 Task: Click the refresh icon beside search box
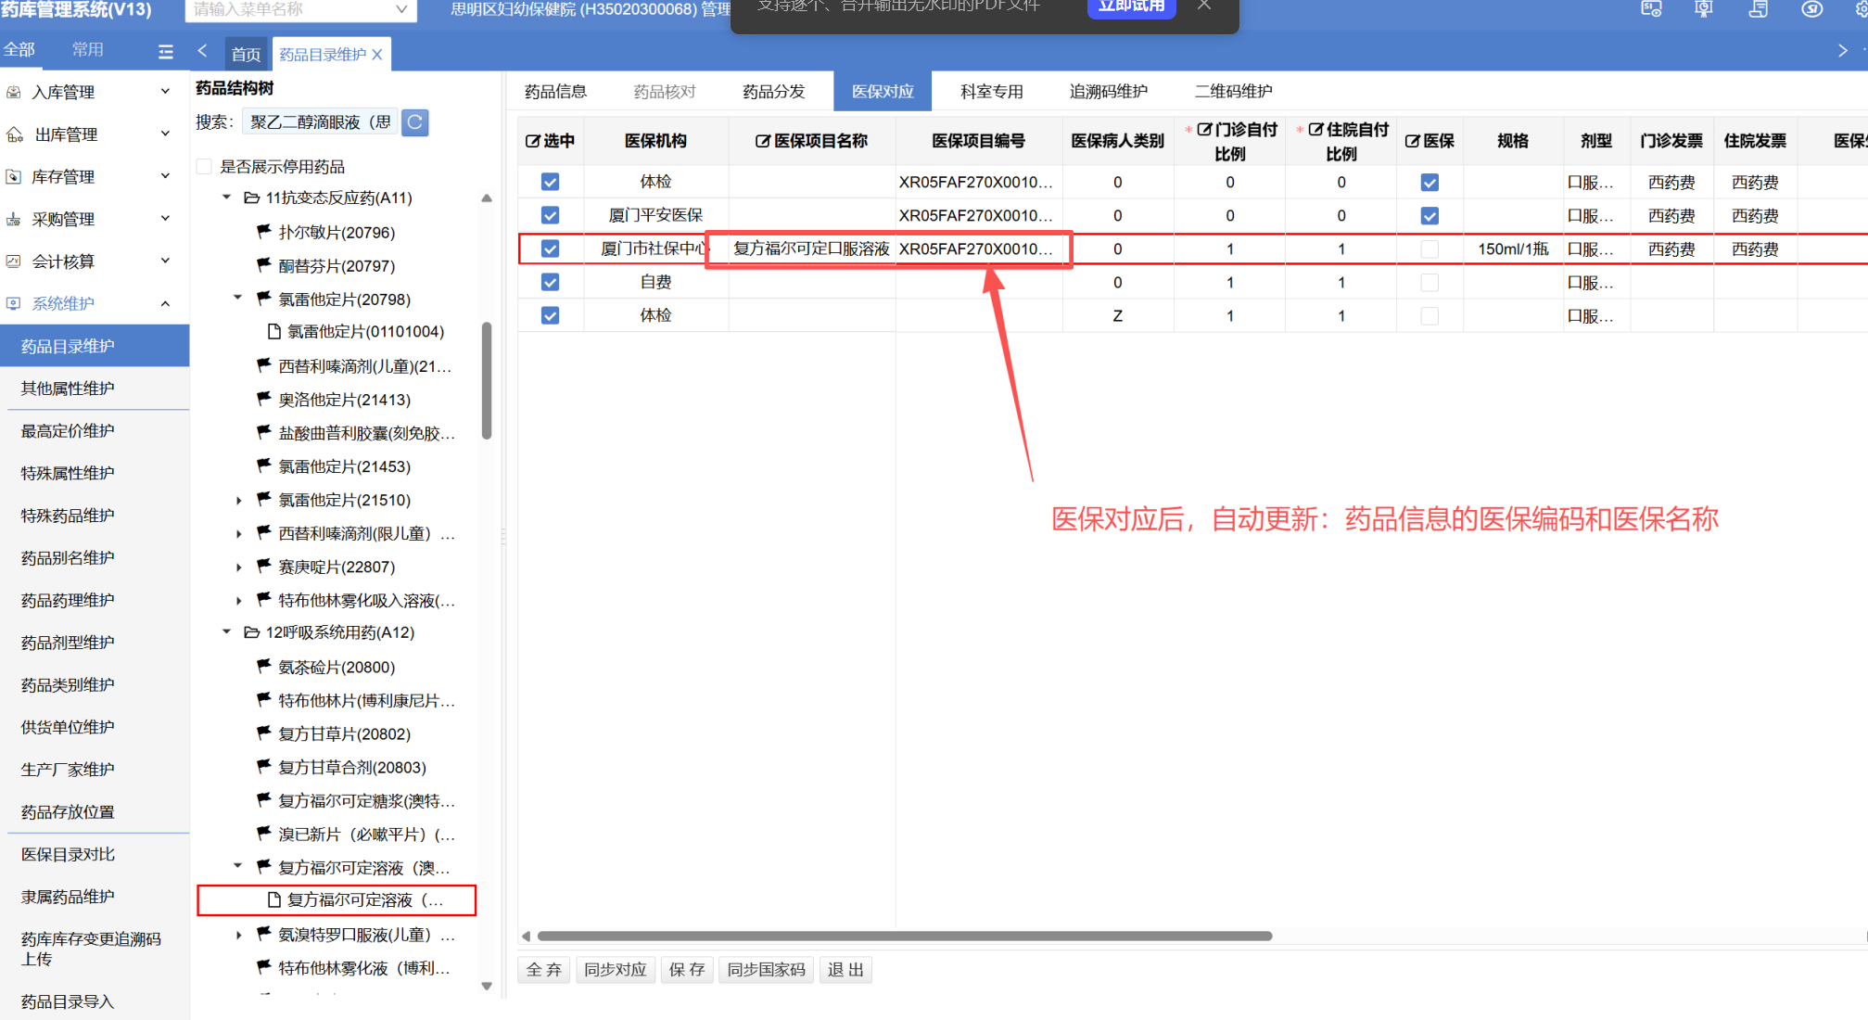pyautogui.click(x=414, y=122)
